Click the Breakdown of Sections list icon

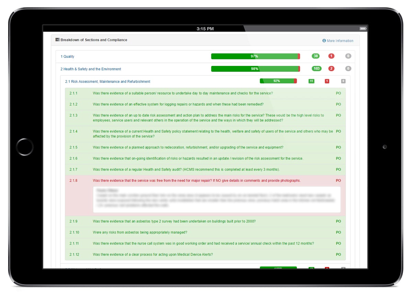point(57,40)
